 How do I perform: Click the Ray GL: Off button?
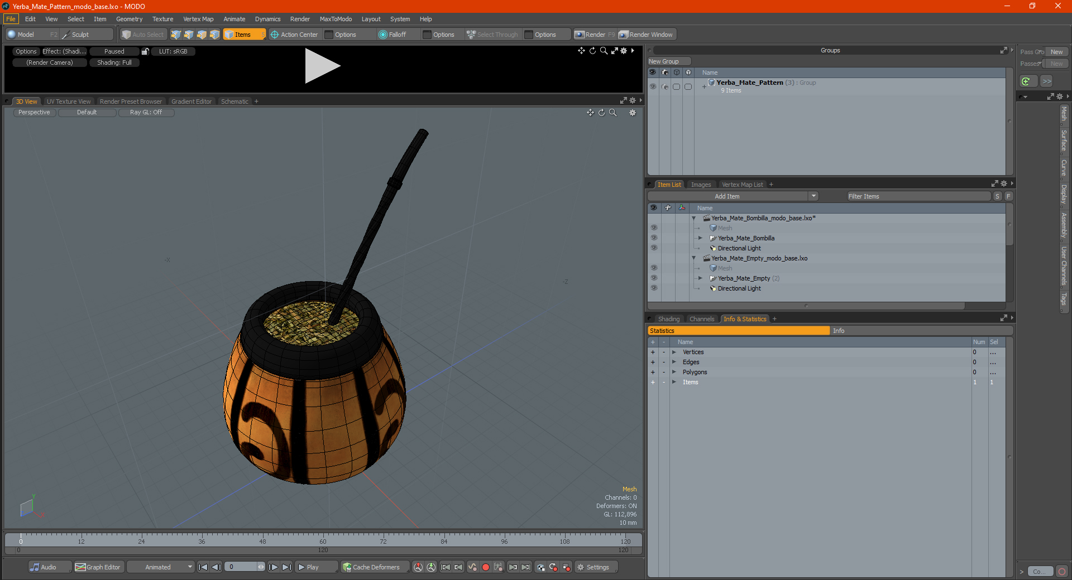point(146,113)
